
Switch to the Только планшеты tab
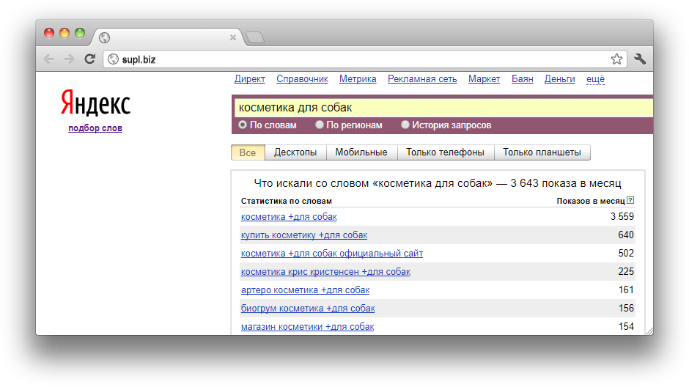tap(542, 152)
